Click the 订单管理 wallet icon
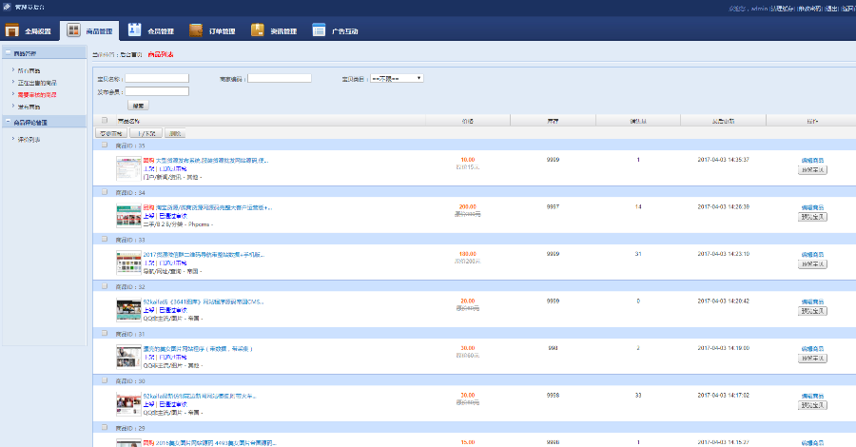This screenshot has width=856, height=447. [196, 30]
